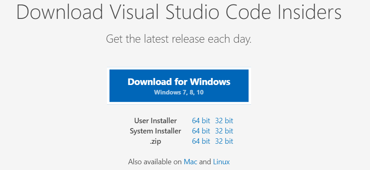Get the 32 bit System Installer

[224, 131]
